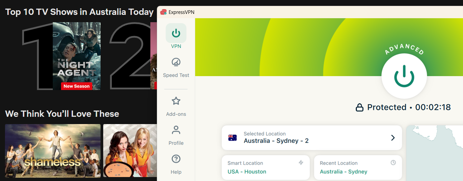The width and height of the screenshot is (463, 181).
Task: Click the map preview panel
Action: [434, 153]
